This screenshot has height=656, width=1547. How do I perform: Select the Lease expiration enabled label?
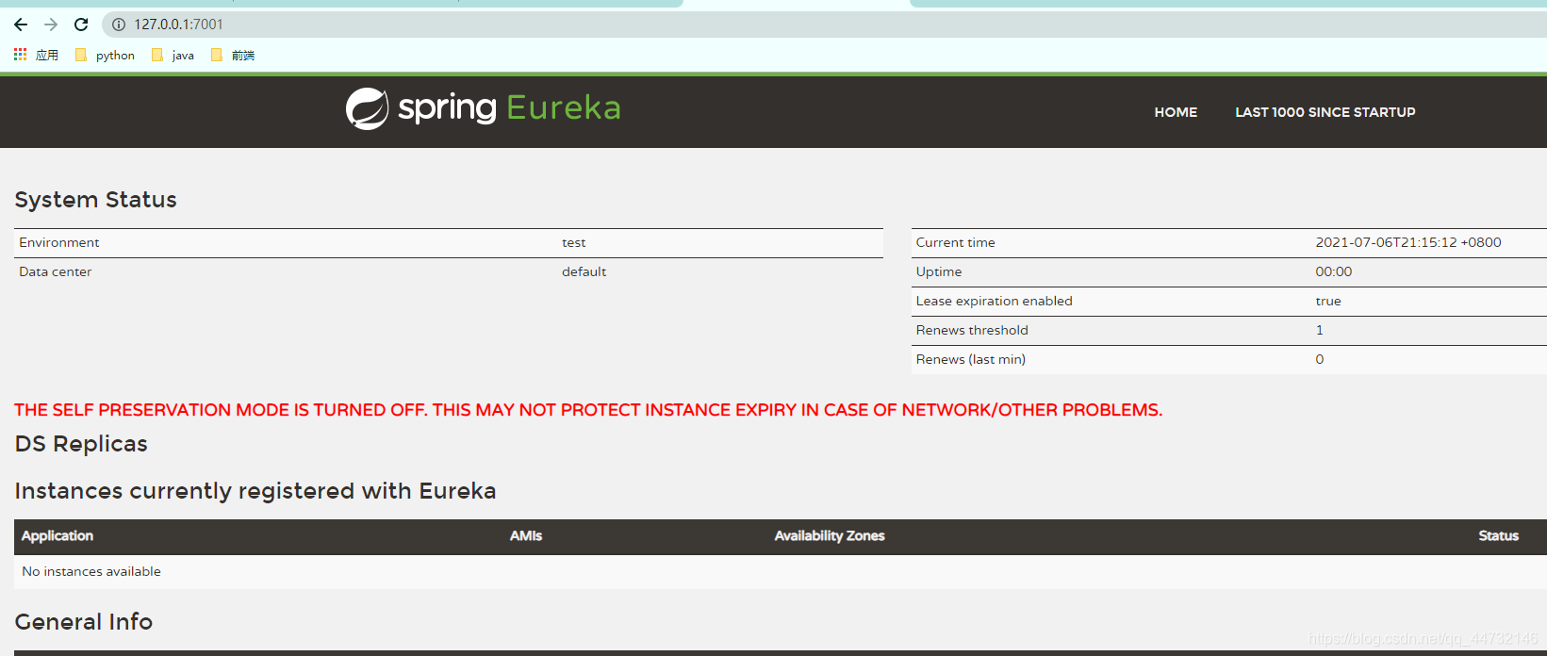[x=994, y=301]
